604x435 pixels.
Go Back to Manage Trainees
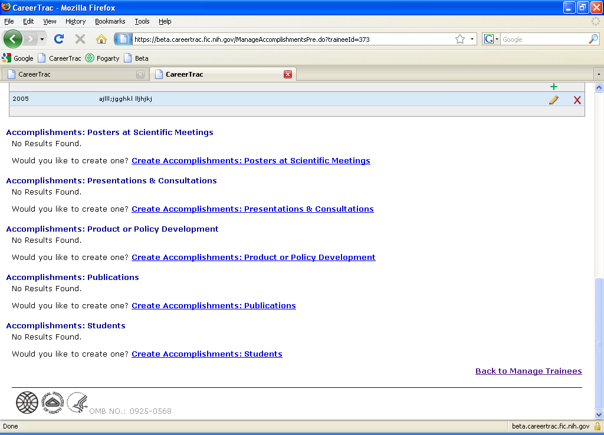click(x=528, y=371)
